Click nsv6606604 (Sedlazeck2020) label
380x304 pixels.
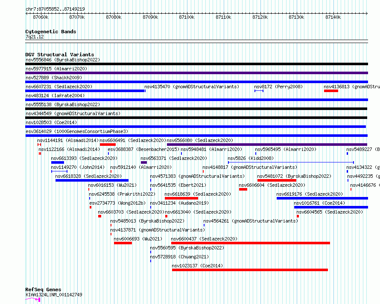coord(272,185)
